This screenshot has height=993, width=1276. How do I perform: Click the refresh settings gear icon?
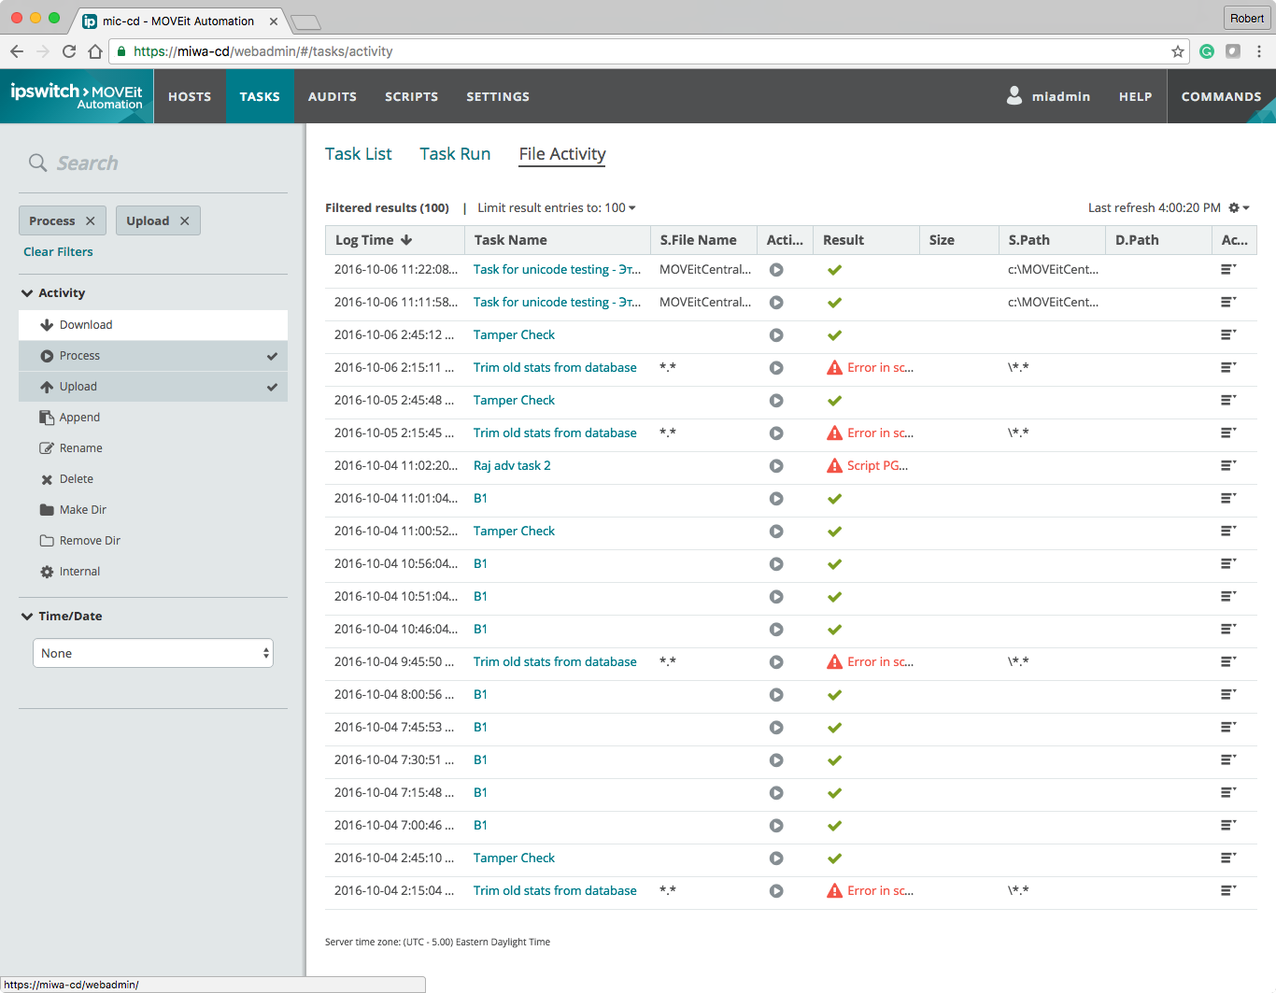click(1234, 207)
